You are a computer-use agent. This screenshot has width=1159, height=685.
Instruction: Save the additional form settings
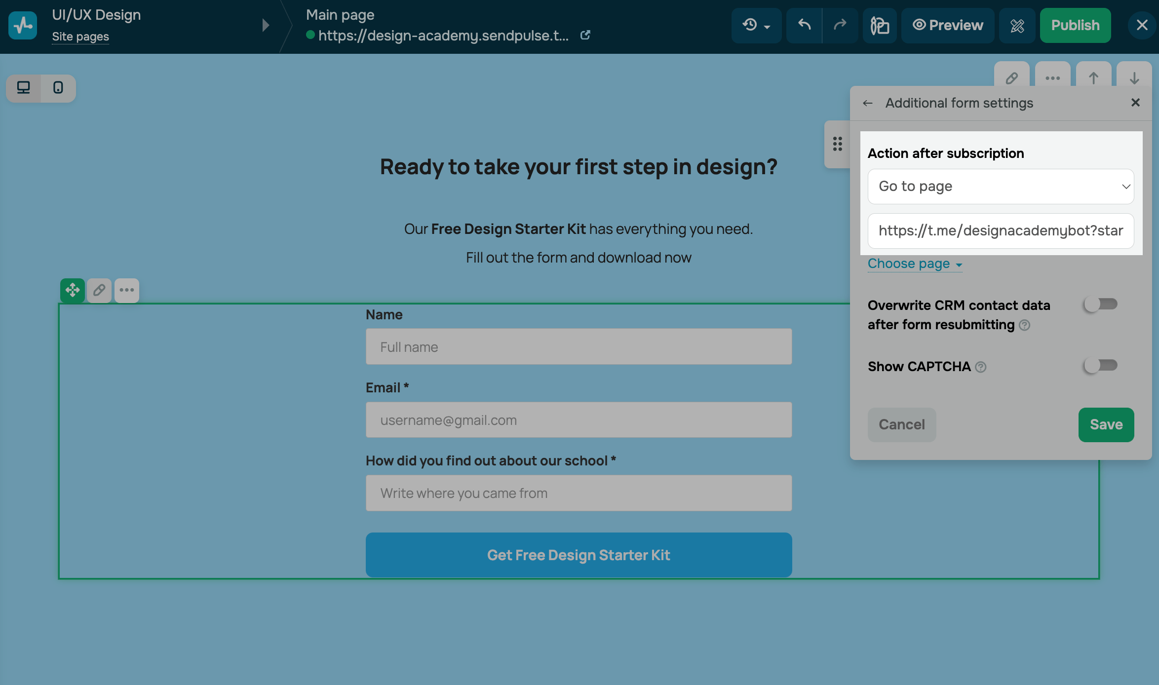click(x=1106, y=424)
